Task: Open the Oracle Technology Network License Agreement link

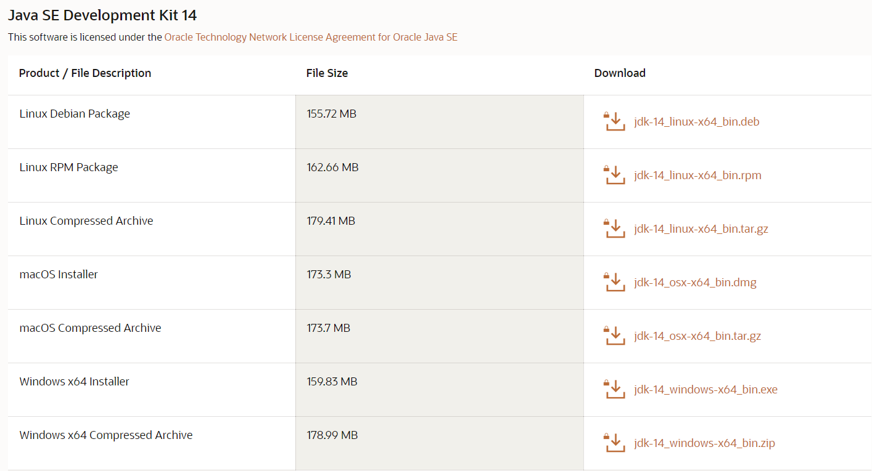Action: 311,37
